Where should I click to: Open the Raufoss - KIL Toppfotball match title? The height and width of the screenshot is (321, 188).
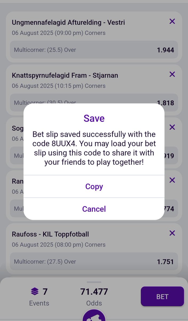50,234
